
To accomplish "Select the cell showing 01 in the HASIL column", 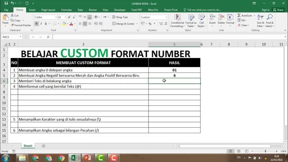I will pos(174,70).
